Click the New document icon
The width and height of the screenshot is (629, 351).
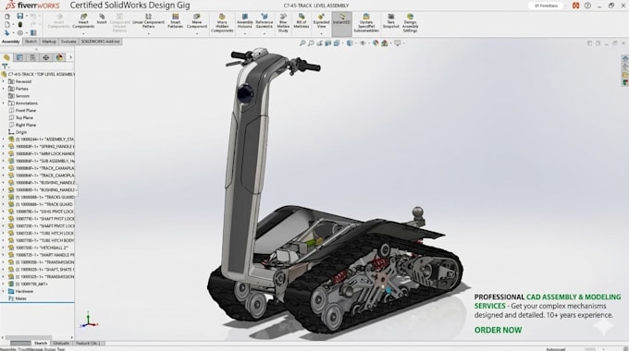[x=7, y=17]
